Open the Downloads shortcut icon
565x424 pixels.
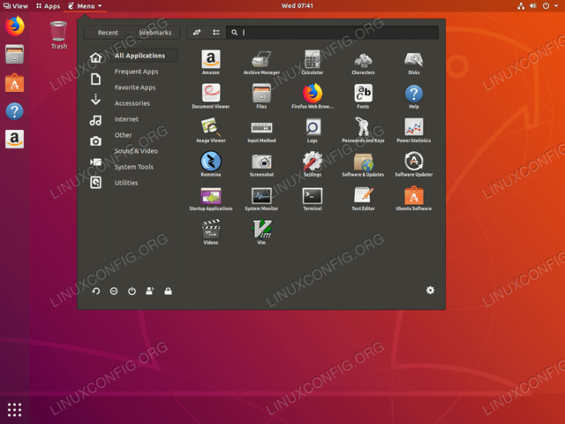pyautogui.click(x=96, y=99)
